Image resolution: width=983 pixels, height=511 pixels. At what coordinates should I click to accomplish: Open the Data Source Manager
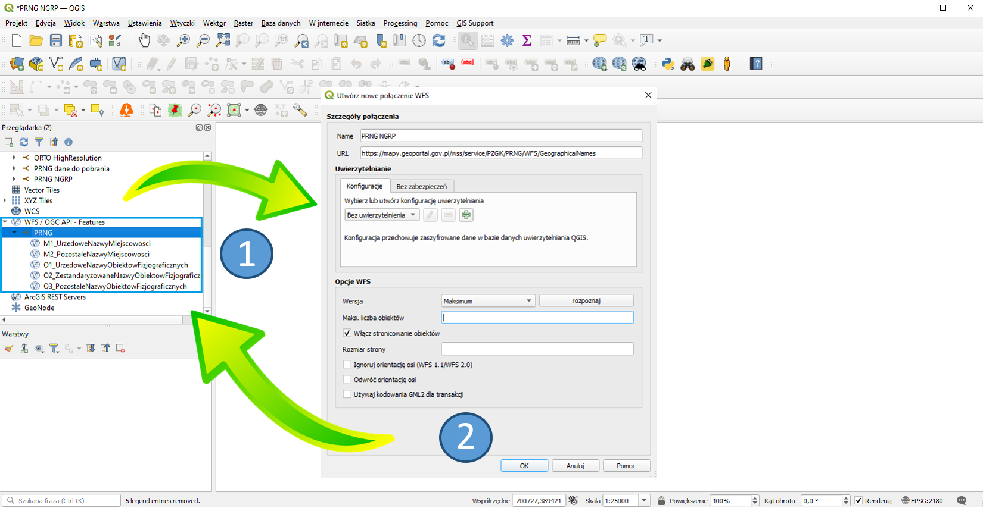point(17,64)
